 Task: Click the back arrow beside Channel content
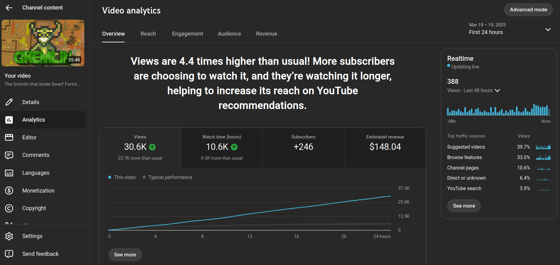(x=9, y=8)
